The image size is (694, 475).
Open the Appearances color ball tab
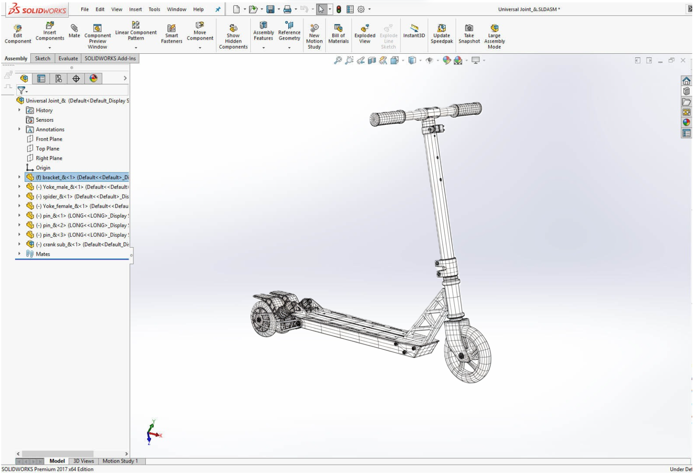(x=93, y=79)
